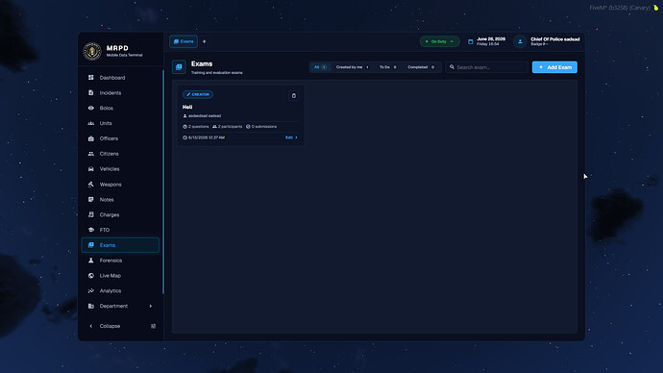Collapse the sidebar menu
This screenshot has width=663, height=373.
pyautogui.click(x=110, y=326)
